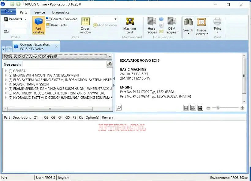This screenshot has height=181, width=251.
Task: Click the tree horizontal scrollbar thumb
Action: coord(50,109)
